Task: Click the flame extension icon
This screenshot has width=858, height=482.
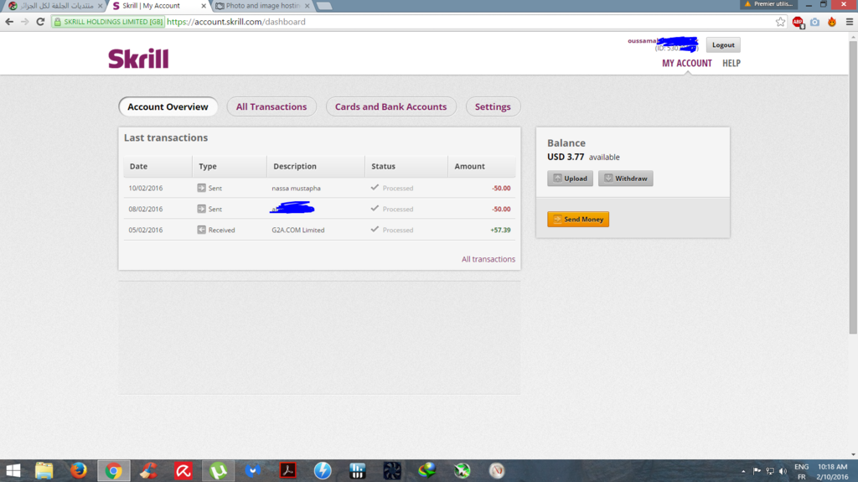Action: click(832, 22)
